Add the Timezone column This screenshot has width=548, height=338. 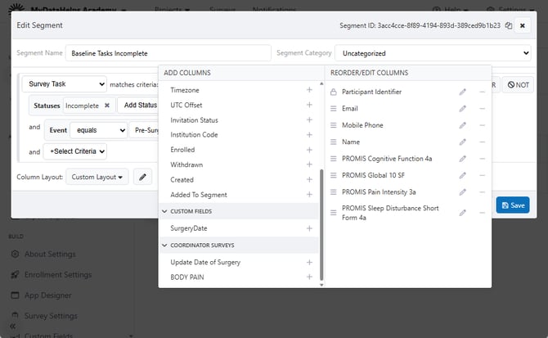coord(309,90)
